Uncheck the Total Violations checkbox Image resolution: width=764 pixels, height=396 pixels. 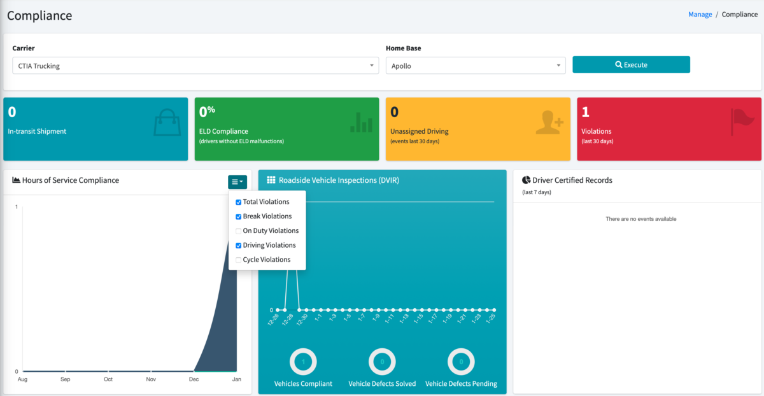pyautogui.click(x=238, y=202)
